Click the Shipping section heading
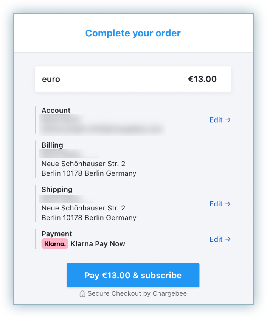Viewport: 267px width, 318px height. (57, 189)
